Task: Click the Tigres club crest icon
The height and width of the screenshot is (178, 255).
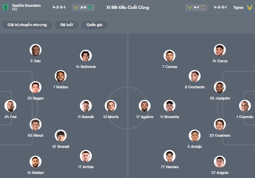Action: pyautogui.click(x=250, y=7)
